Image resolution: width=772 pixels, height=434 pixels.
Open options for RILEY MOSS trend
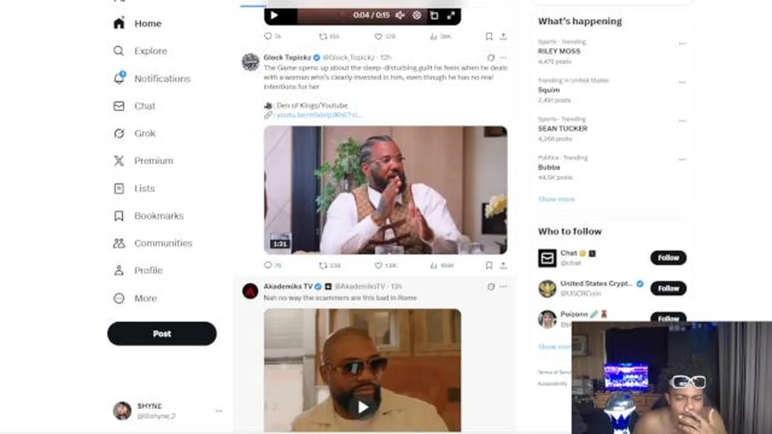[682, 43]
